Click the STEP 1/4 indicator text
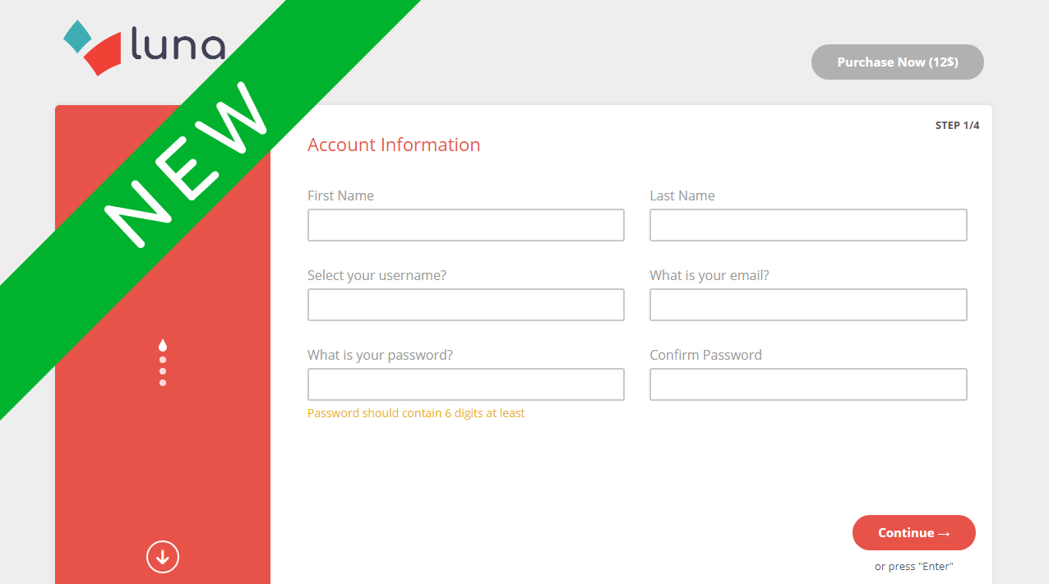The height and width of the screenshot is (584, 1049). pyautogui.click(x=957, y=126)
